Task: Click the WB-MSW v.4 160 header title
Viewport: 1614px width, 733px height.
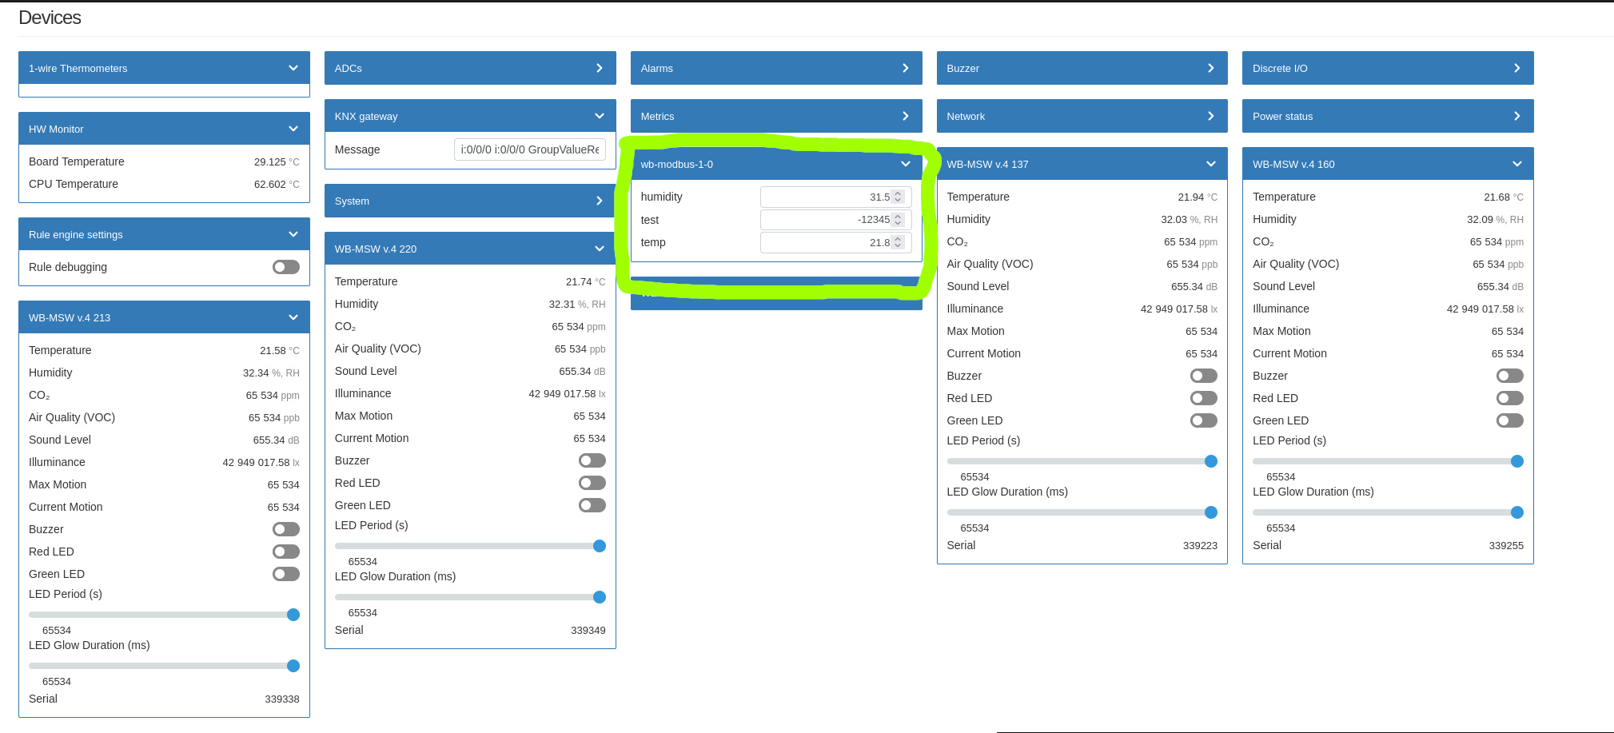Action: pos(1293,165)
